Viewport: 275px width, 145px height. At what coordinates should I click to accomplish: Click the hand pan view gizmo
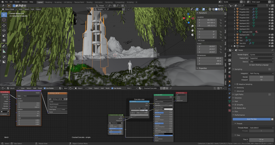pyautogui.click(x=192, y=30)
